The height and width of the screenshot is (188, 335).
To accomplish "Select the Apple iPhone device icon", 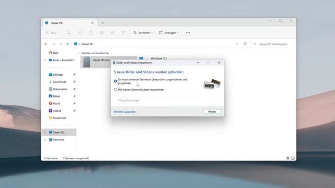I will click(x=86, y=62).
